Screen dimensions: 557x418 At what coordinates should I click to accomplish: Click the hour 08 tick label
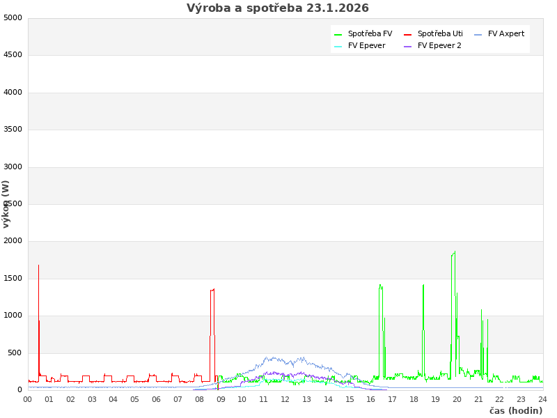click(x=199, y=400)
